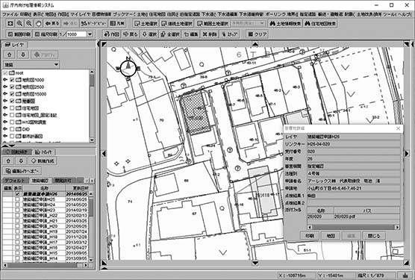
Task: Click 戻る undo in drawing toolbar
Action: click(x=131, y=34)
